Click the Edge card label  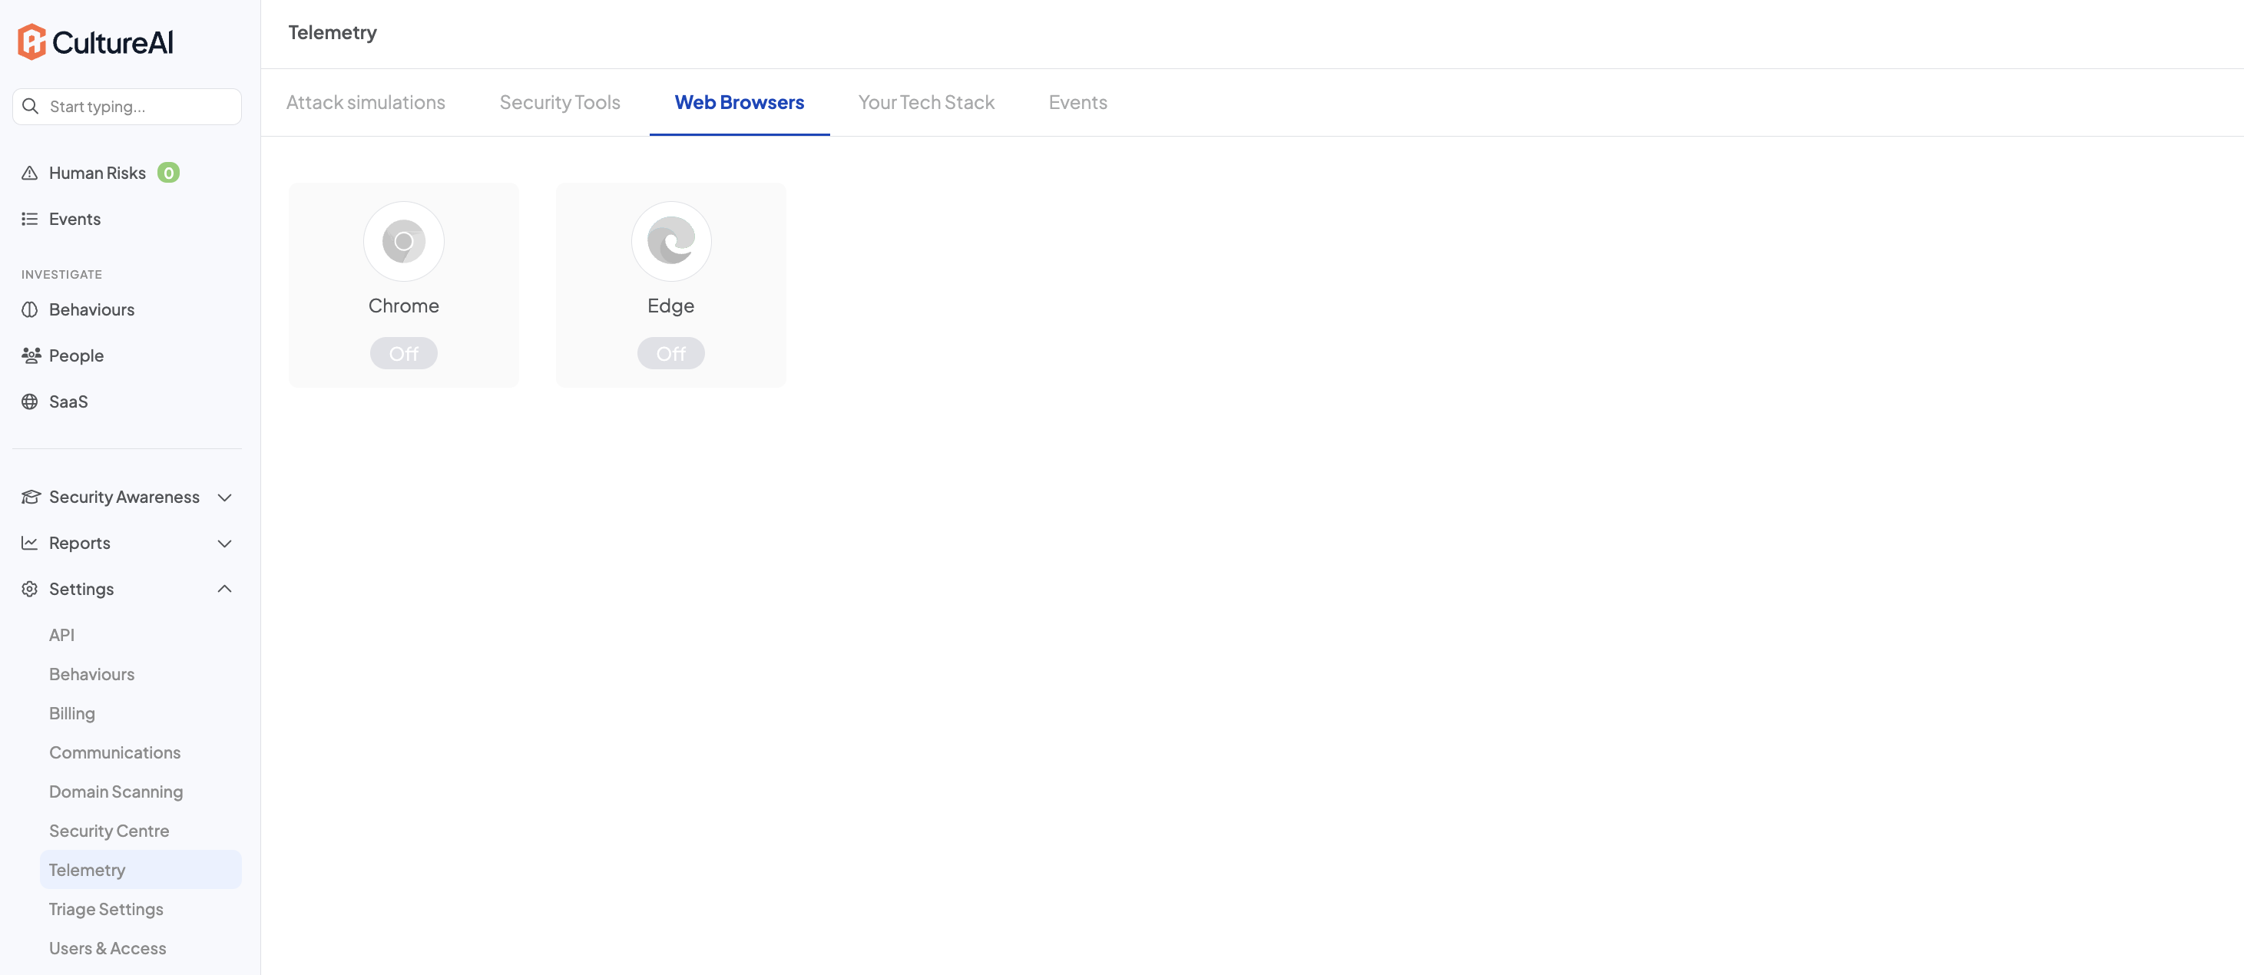click(670, 306)
